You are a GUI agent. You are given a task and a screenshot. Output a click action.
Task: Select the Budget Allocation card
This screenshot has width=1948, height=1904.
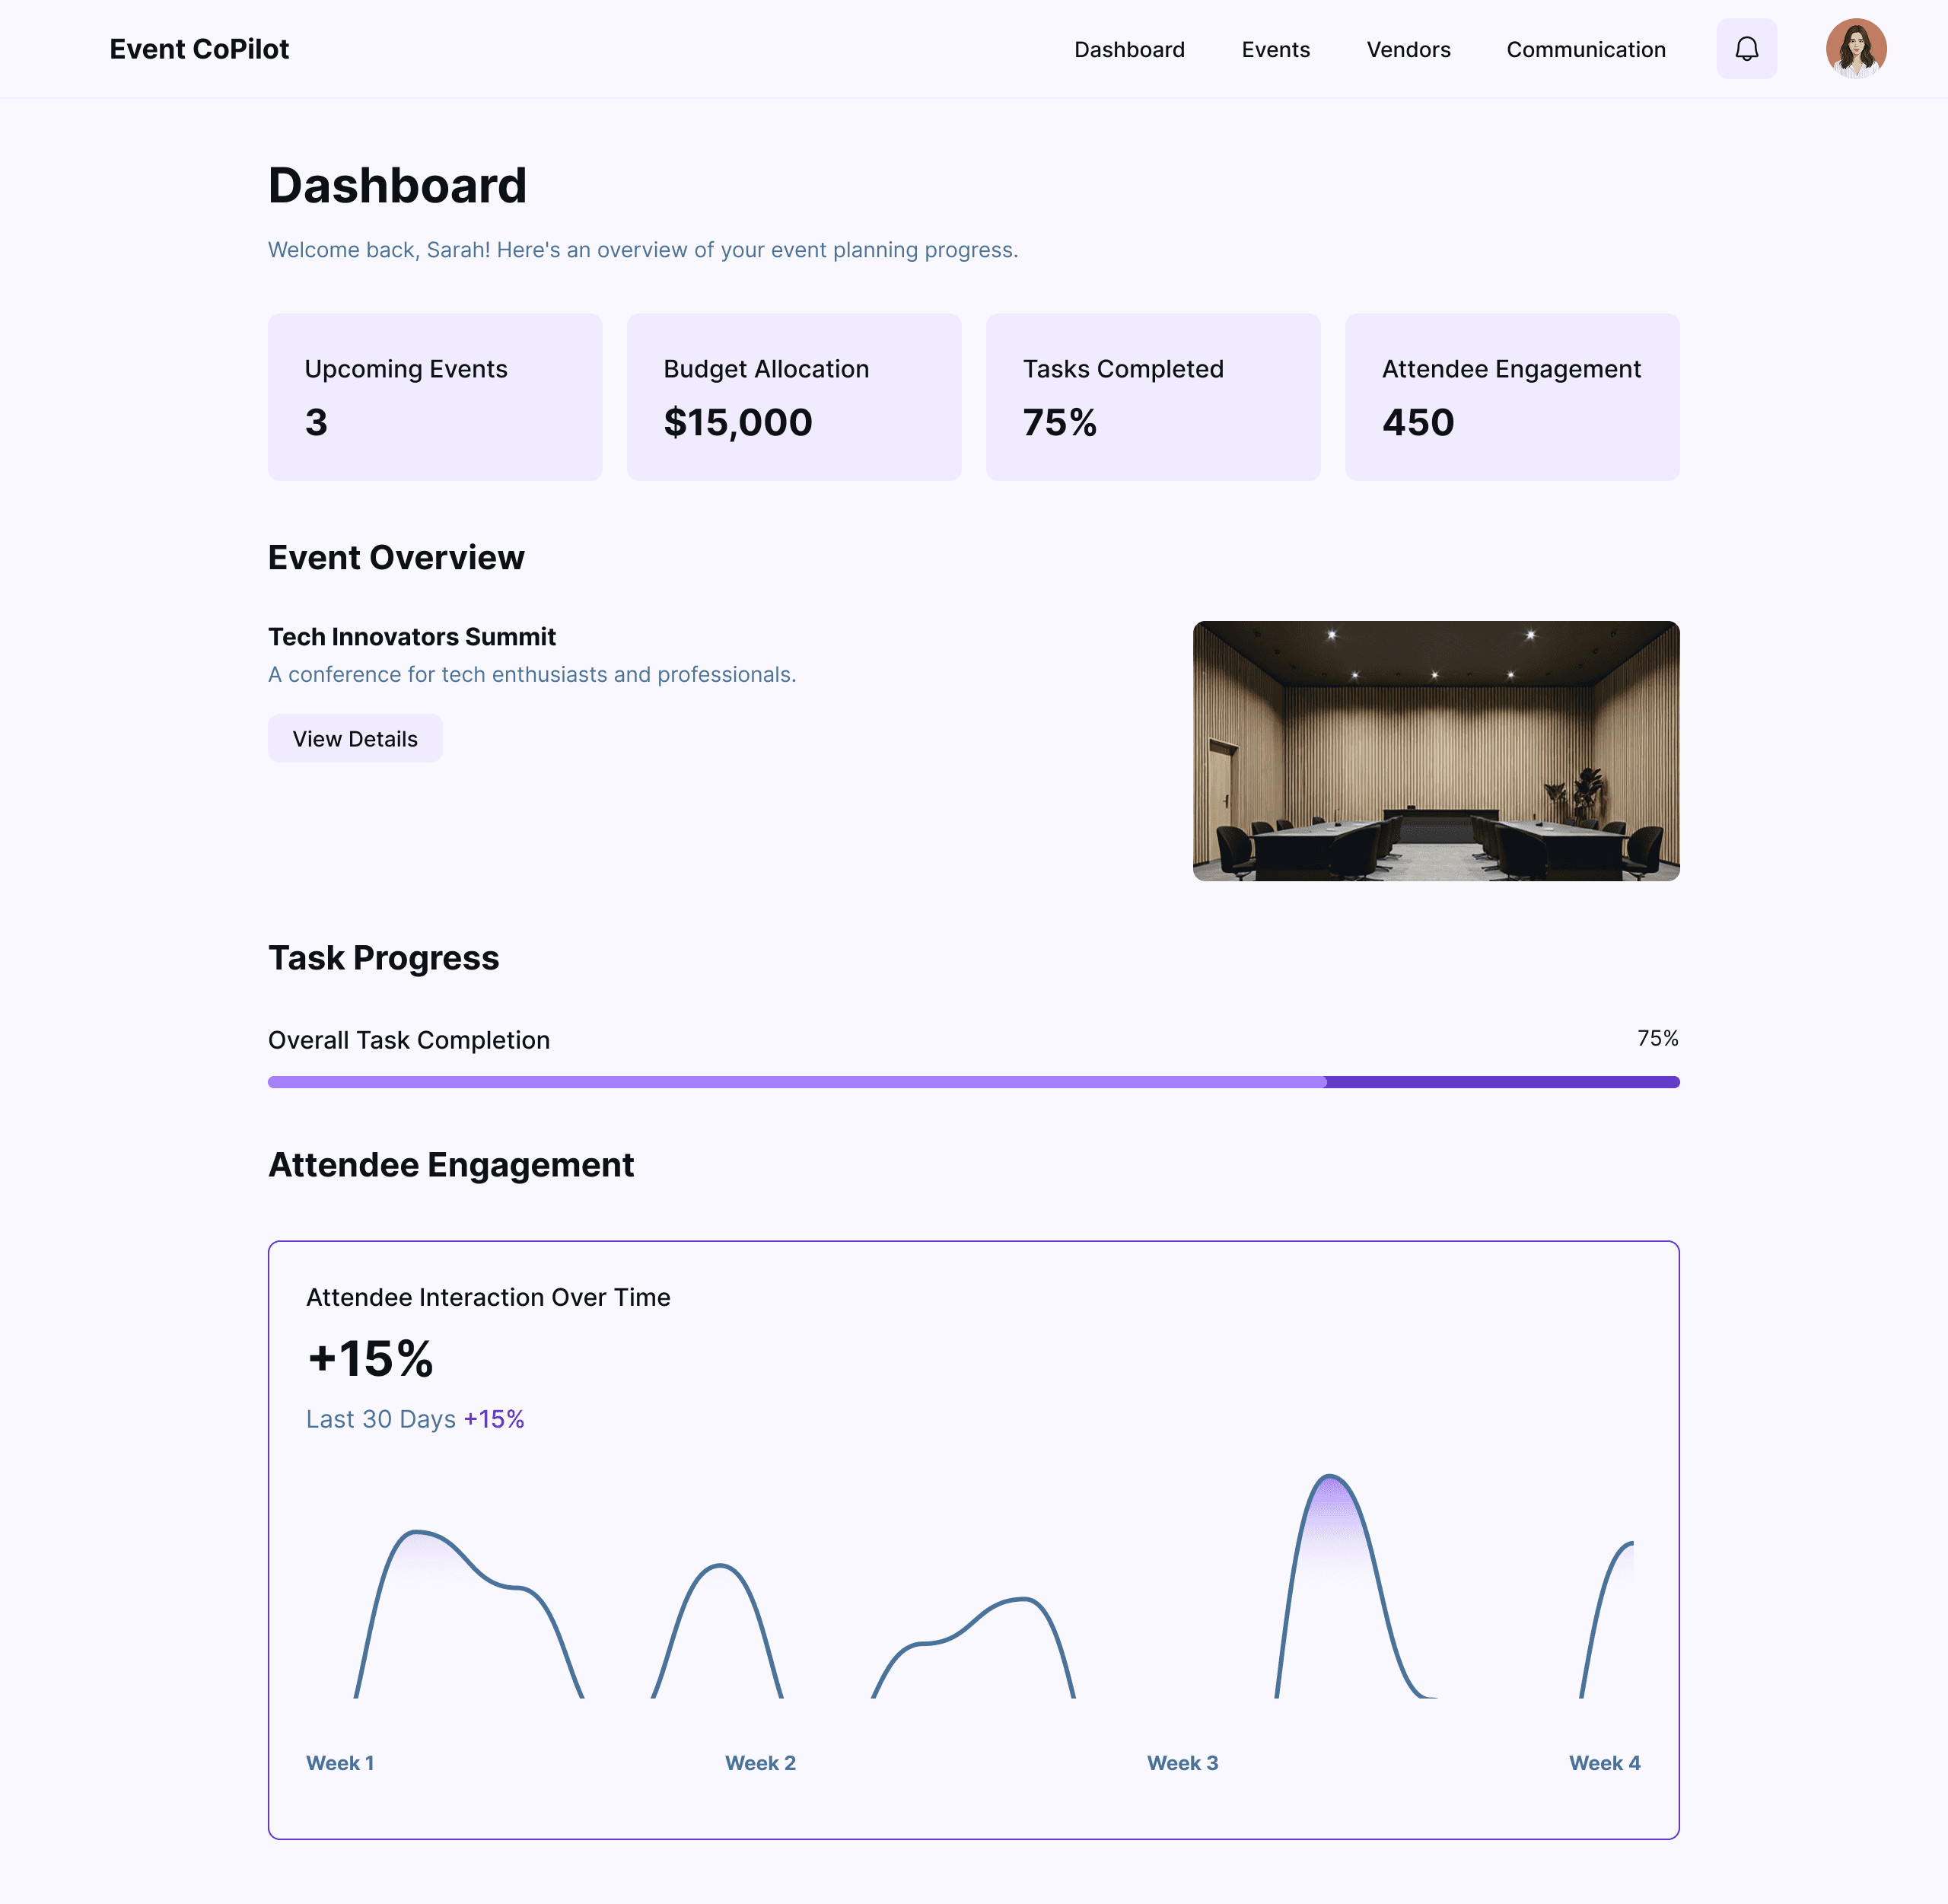click(x=794, y=397)
